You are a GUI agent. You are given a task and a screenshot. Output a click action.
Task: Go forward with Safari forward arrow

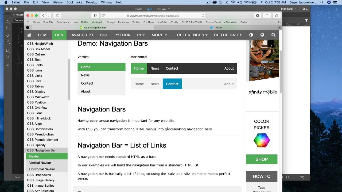(48, 15)
